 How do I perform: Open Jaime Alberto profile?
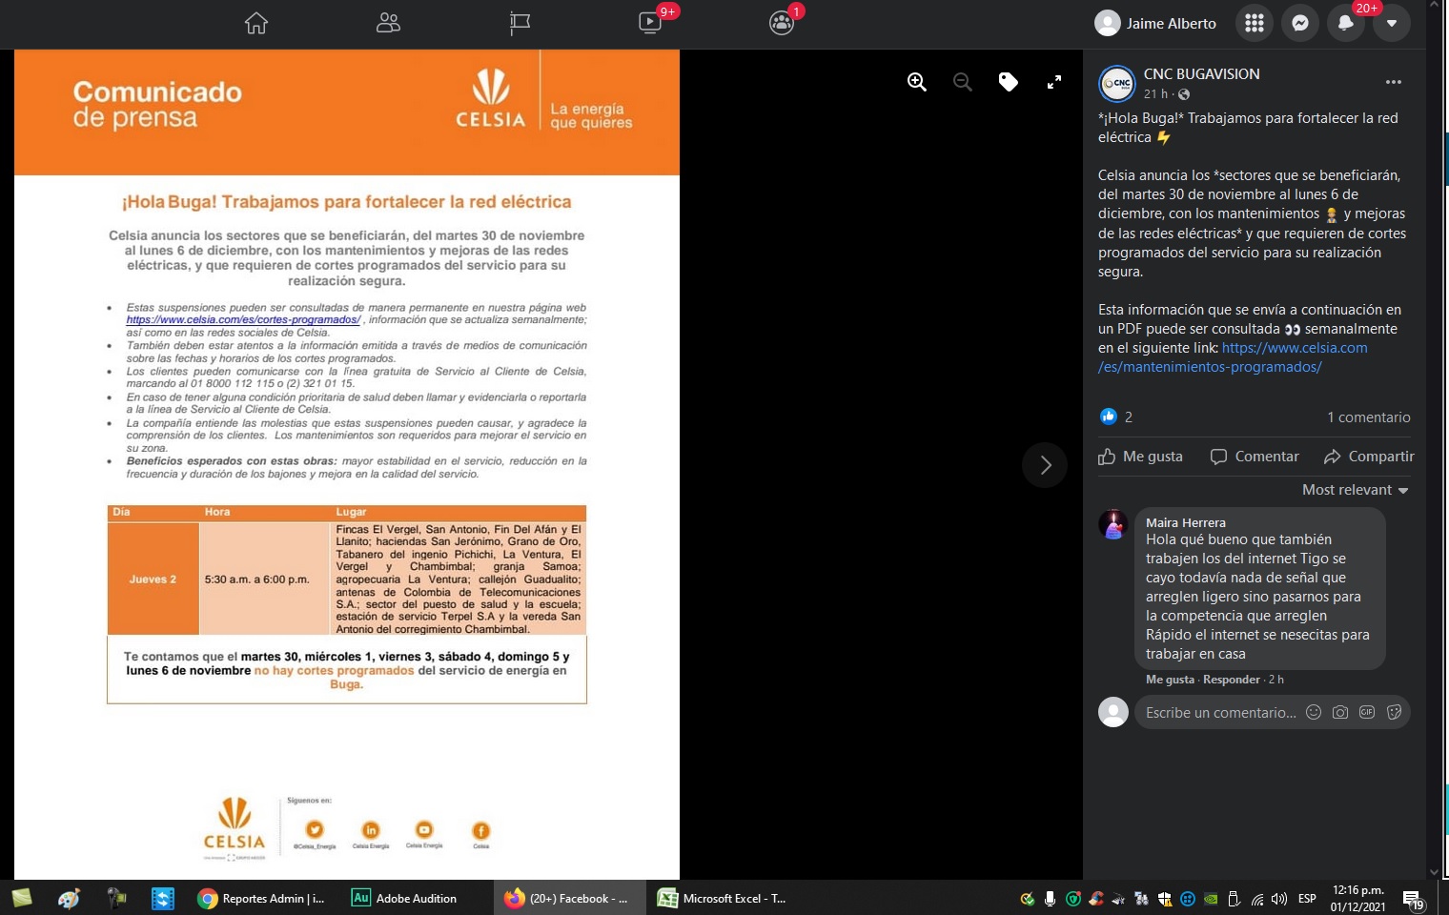tap(1156, 23)
